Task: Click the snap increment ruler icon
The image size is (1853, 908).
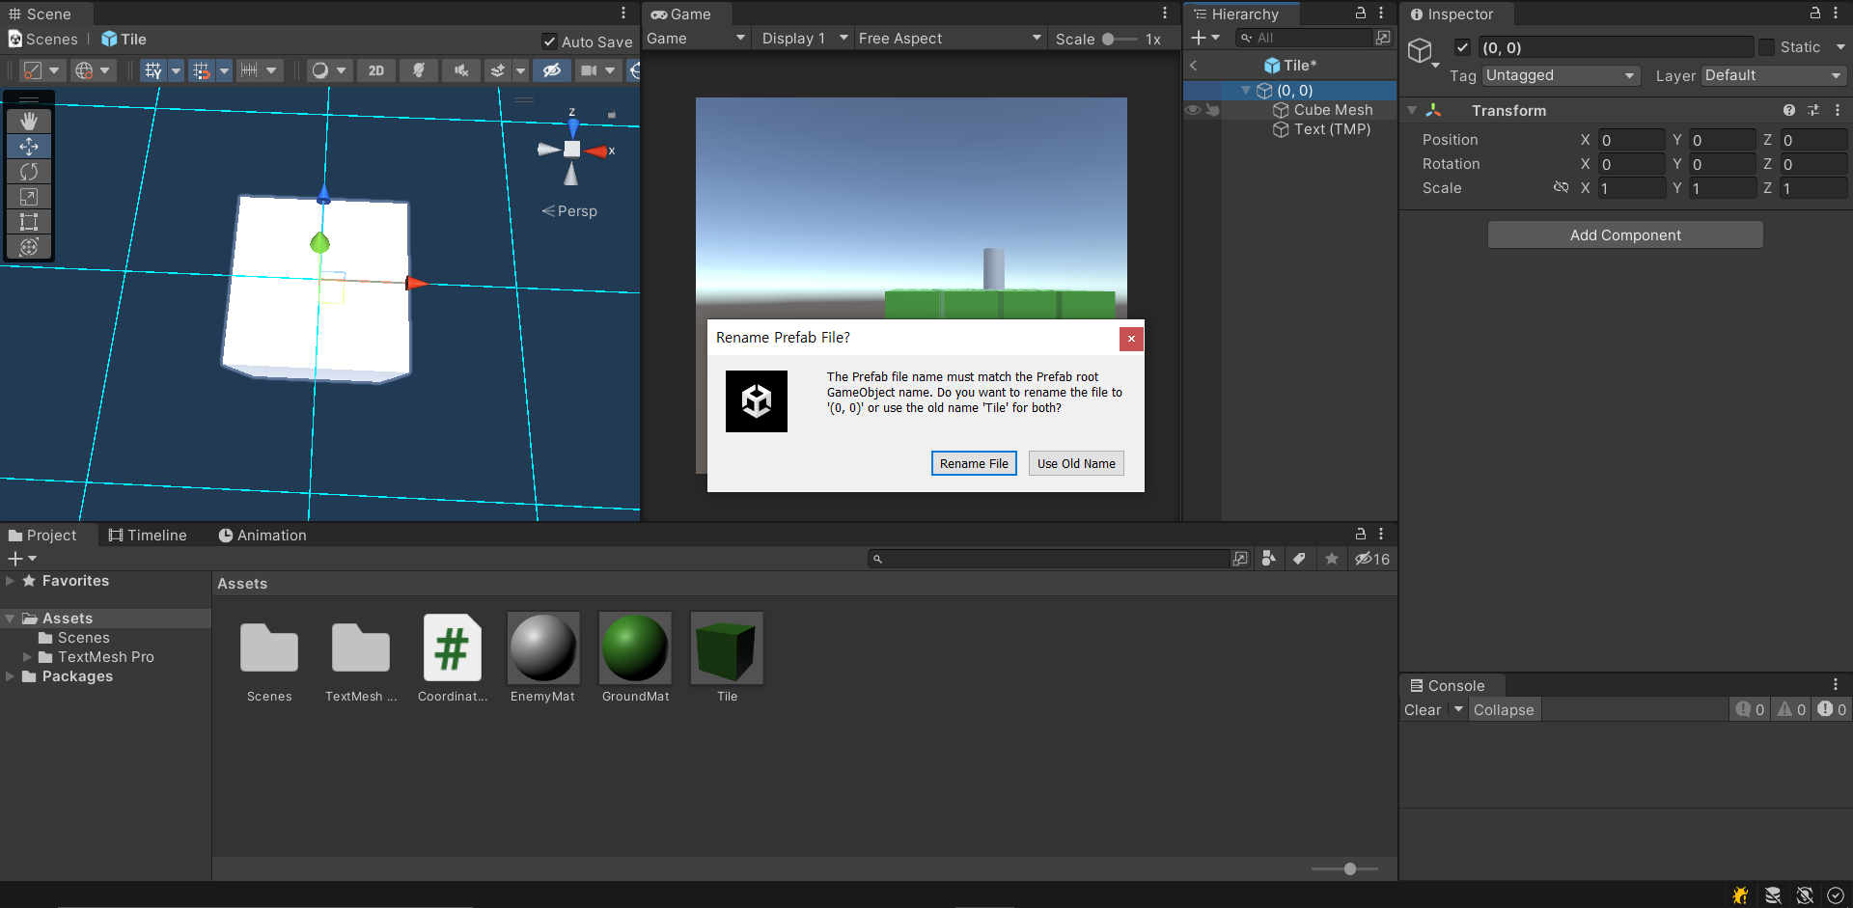Action: (x=249, y=70)
